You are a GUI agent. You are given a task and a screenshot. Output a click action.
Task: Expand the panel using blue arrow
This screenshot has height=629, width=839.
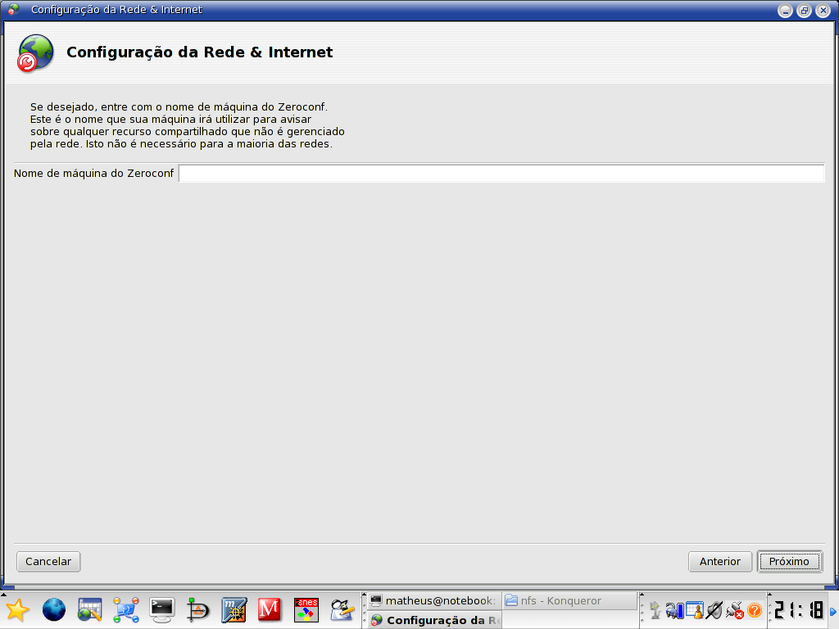(x=833, y=610)
